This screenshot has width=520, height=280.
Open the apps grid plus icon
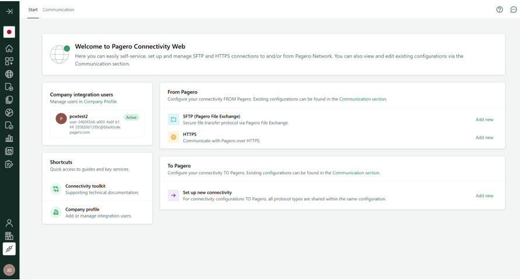tap(9, 61)
